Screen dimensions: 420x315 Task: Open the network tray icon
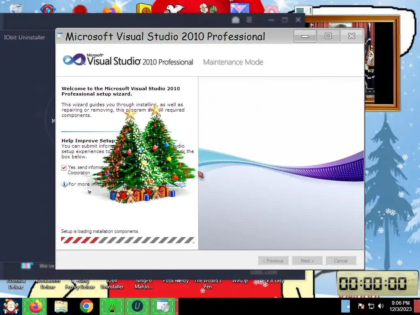371,306
